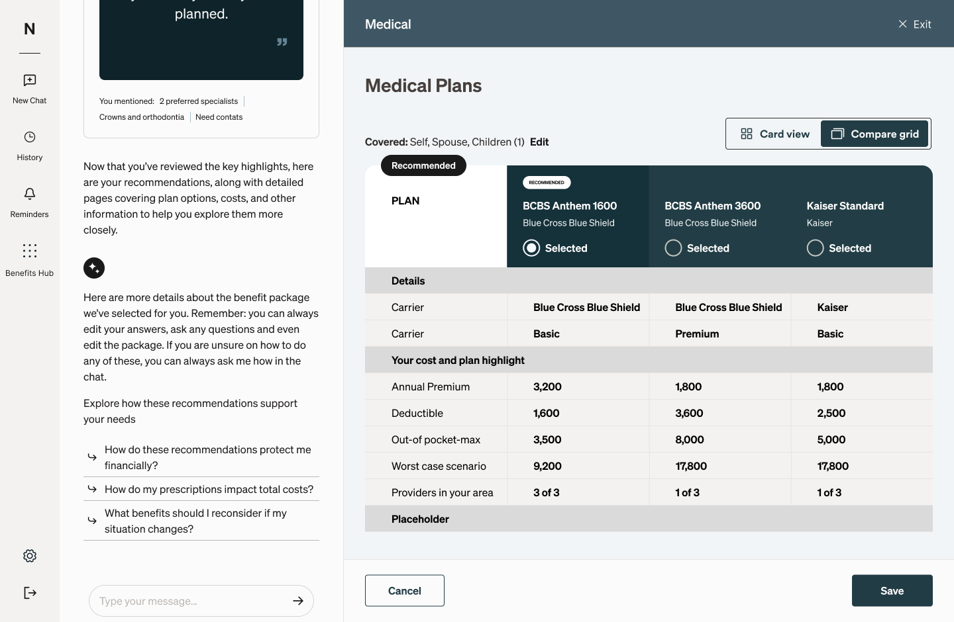Click the N logo at top
The height and width of the screenshot is (622, 954).
click(30, 29)
